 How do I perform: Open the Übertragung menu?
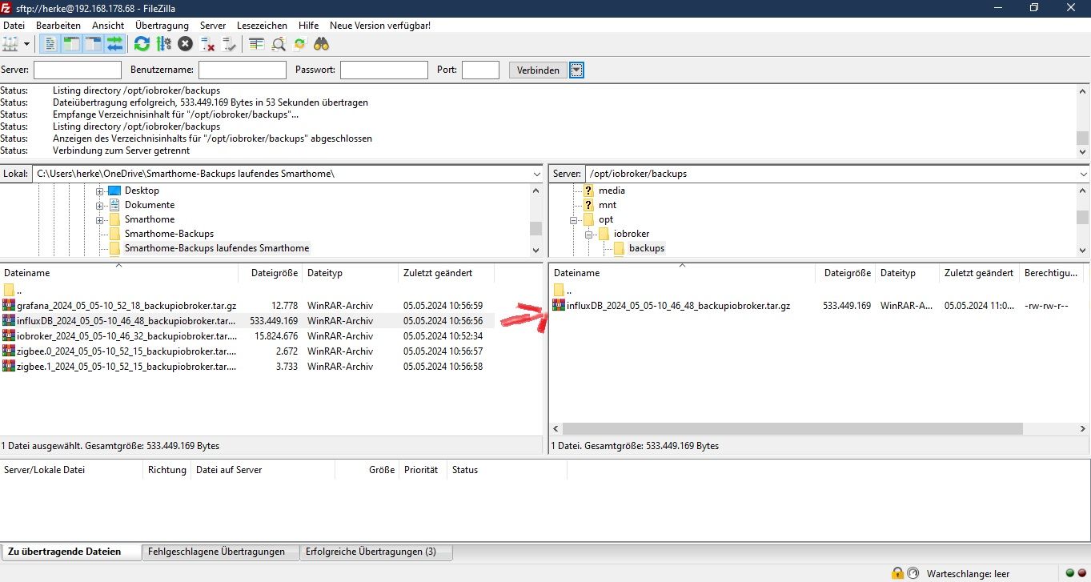coord(162,26)
